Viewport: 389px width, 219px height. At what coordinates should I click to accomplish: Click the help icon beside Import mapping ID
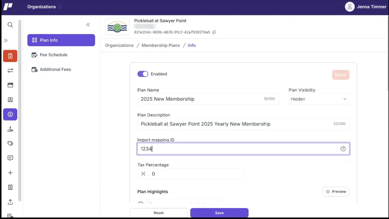(x=343, y=148)
